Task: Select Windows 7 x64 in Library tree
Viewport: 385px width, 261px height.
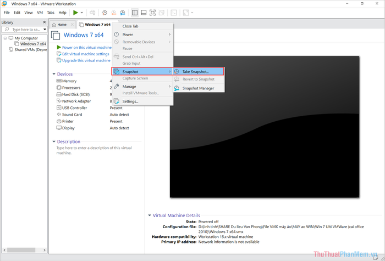Action: coord(30,44)
